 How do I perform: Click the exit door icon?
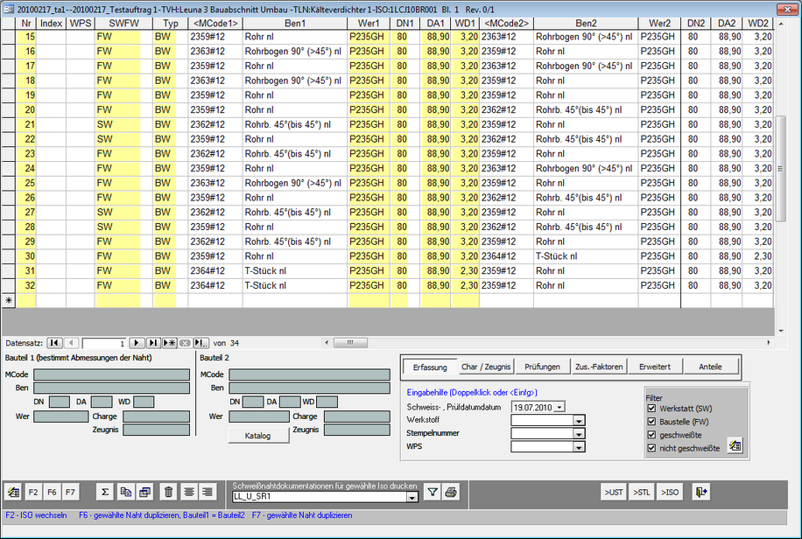point(701,492)
